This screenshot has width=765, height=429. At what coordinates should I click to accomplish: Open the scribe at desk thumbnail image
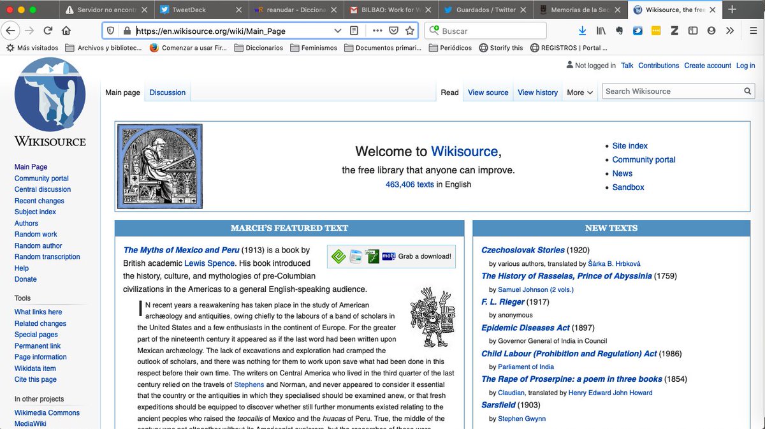point(160,166)
